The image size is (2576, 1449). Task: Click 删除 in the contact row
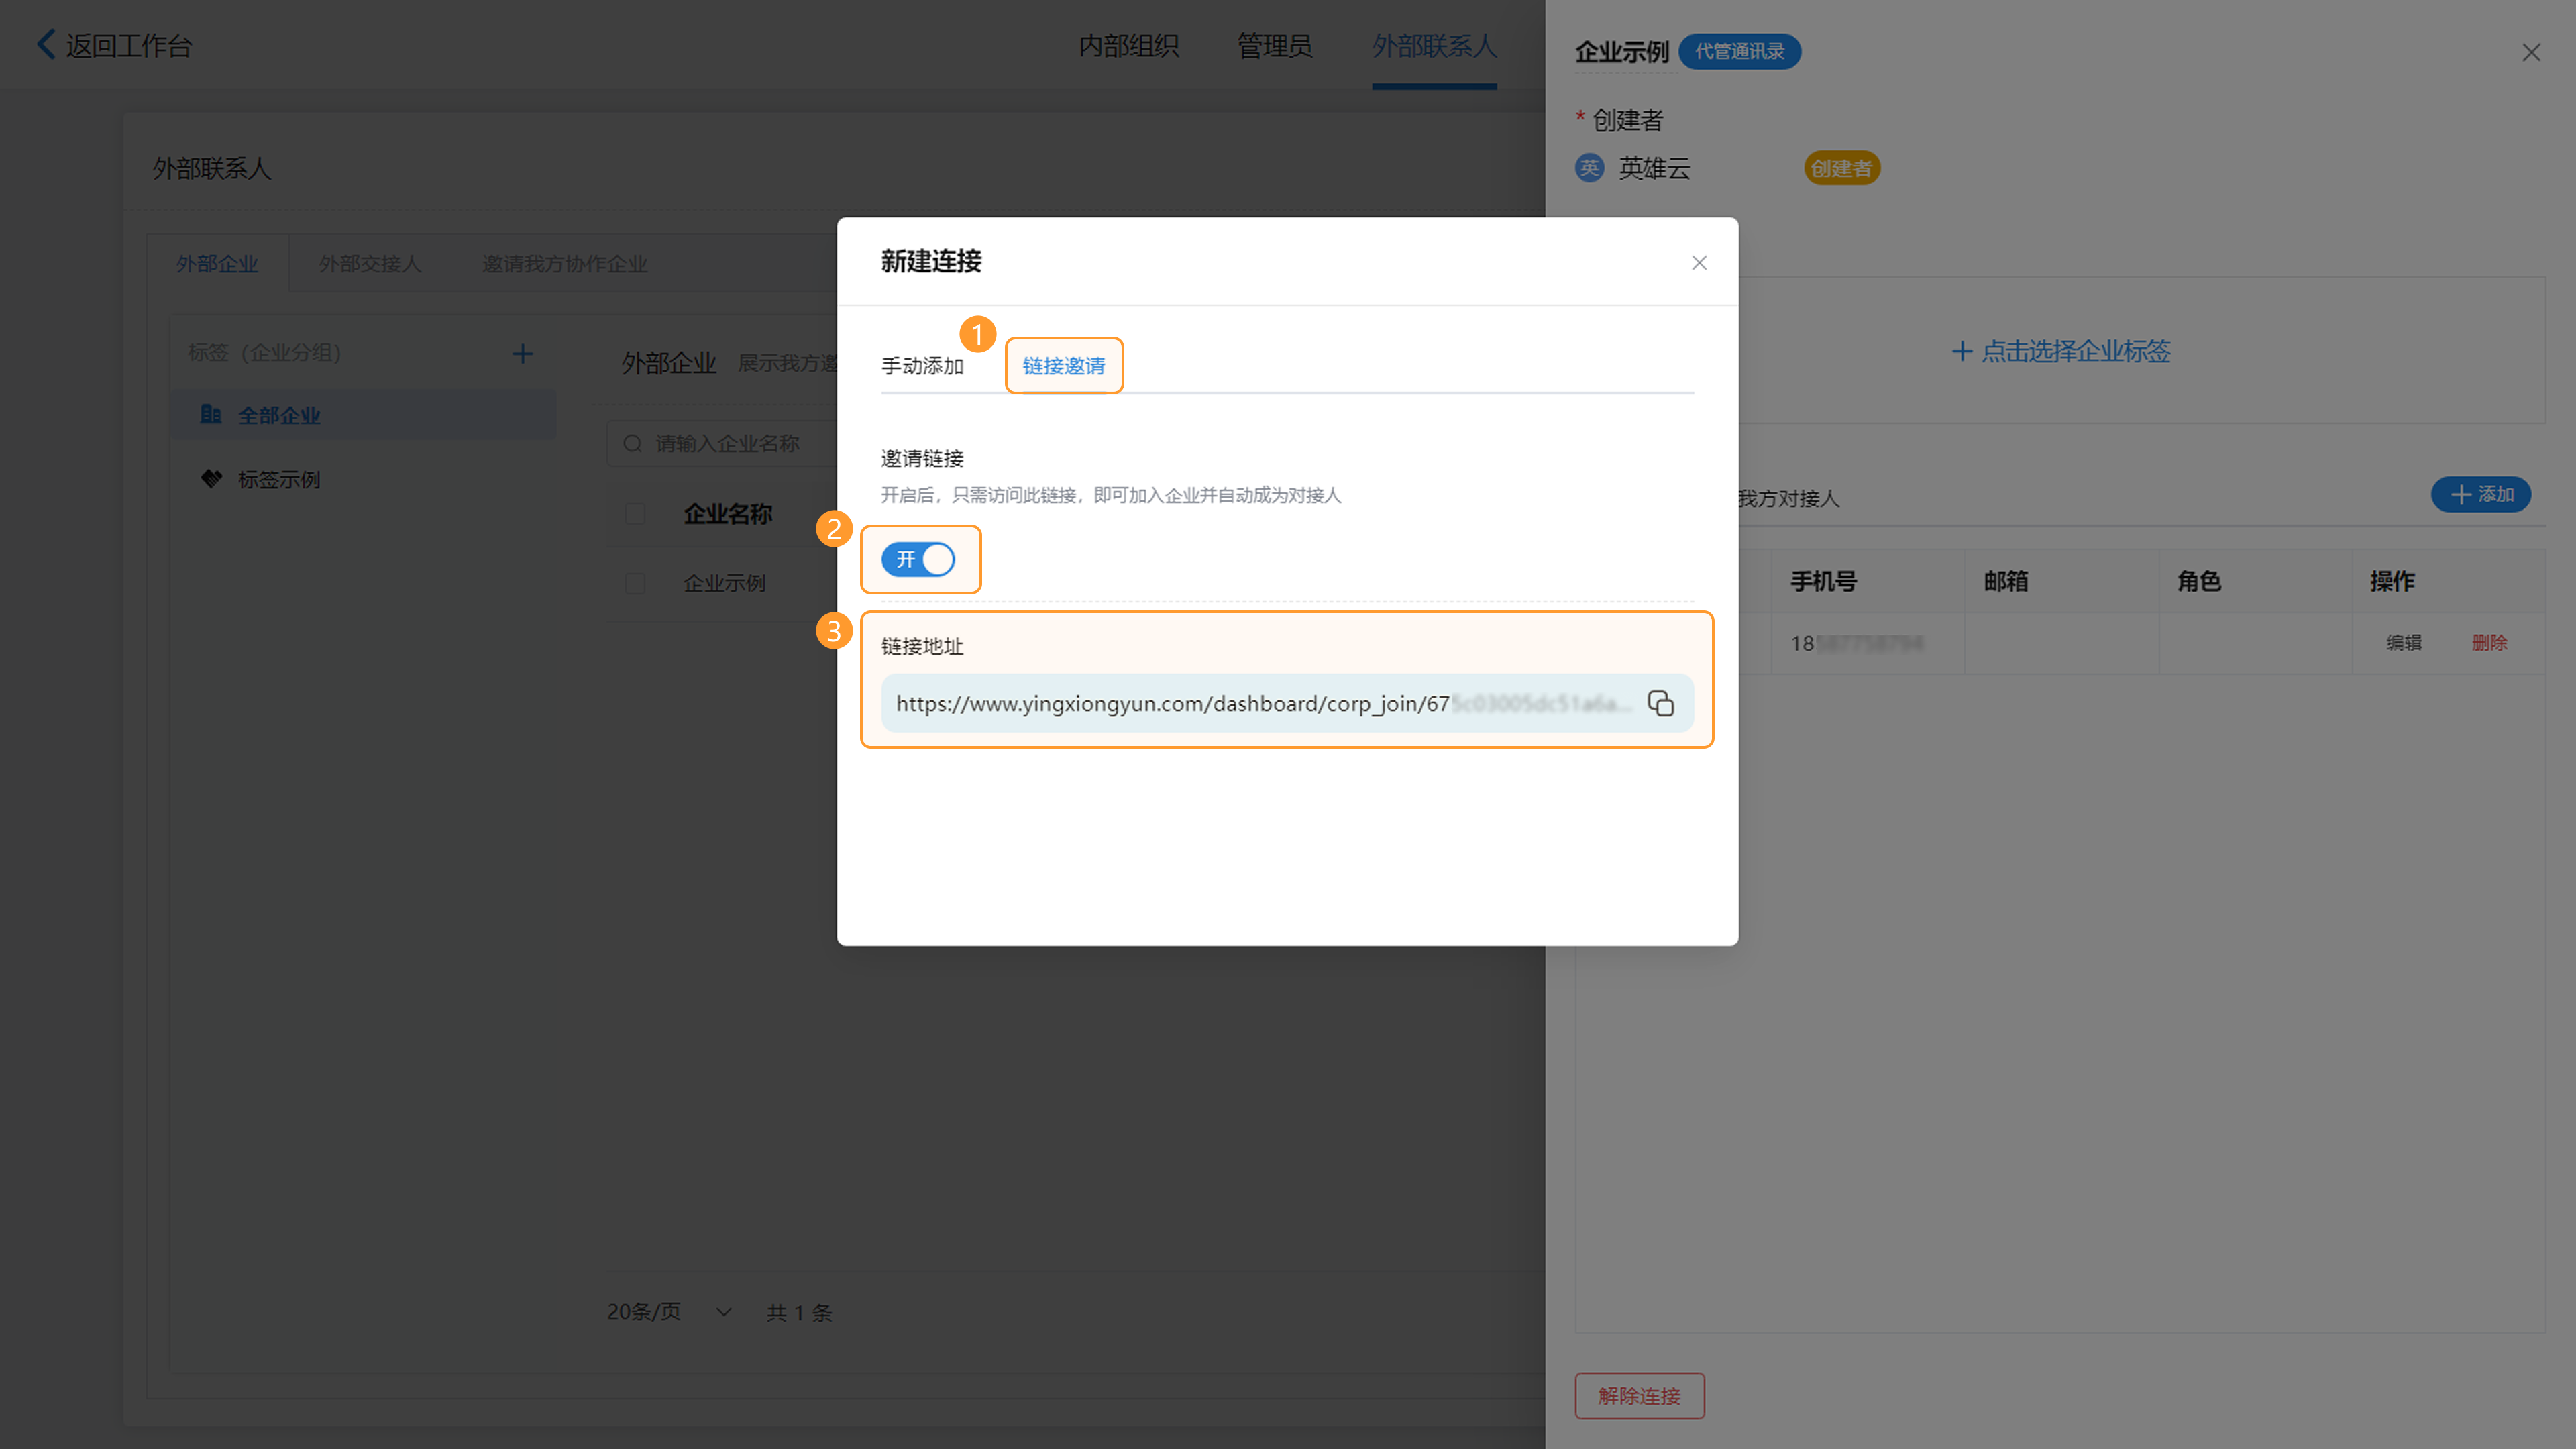click(x=2489, y=643)
